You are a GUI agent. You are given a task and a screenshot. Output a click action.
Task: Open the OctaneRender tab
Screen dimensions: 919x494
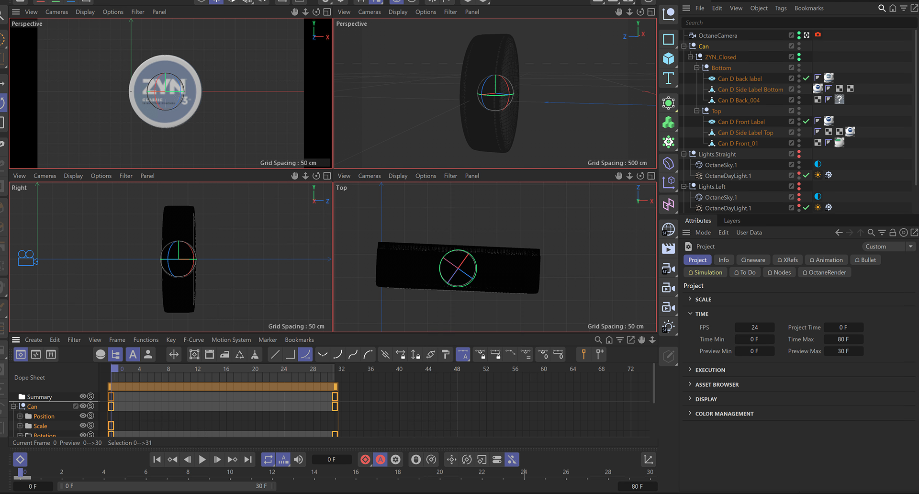pyautogui.click(x=824, y=272)
